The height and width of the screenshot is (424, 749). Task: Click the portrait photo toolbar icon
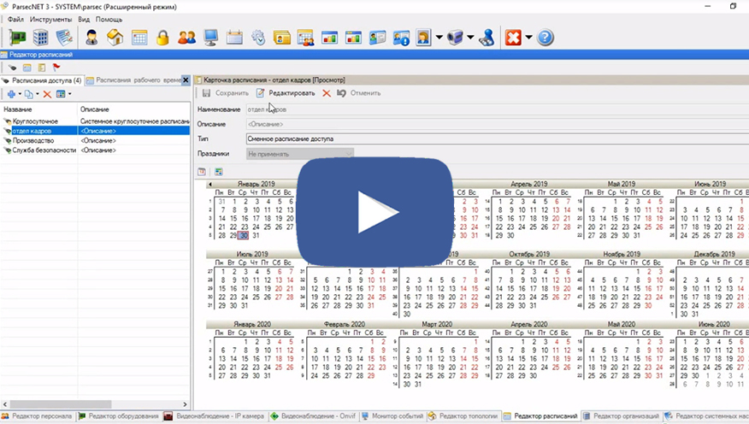424,38
